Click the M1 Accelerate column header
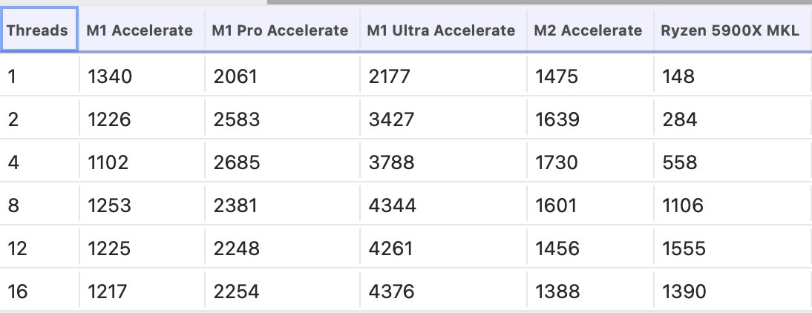Screen dimensions: 812x313 (x=141, y=30)
